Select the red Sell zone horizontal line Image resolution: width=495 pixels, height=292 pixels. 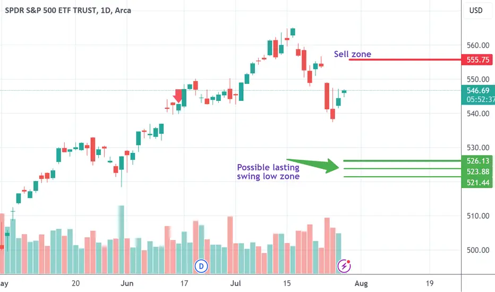click(x=405, y=59)
